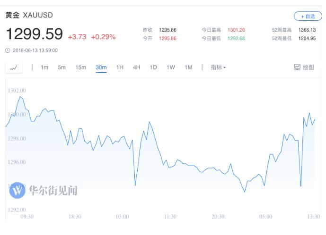
Task: Choose the 15m chart interval
Action: click(x=80, y=67)
